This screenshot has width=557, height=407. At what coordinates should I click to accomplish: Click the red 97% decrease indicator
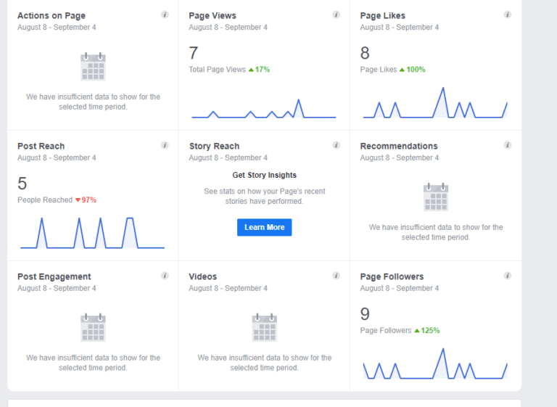(x=86, y=200)
